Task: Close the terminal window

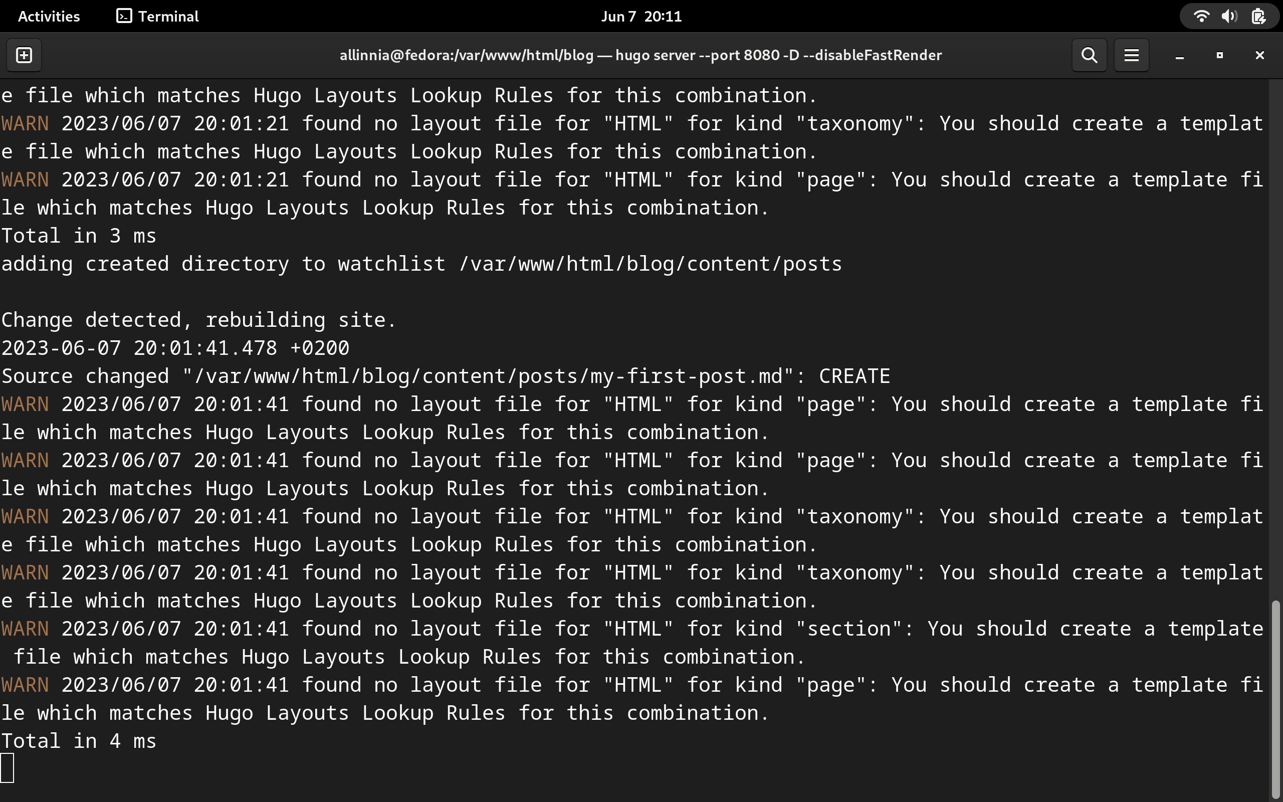Action: pos(1259,55)
